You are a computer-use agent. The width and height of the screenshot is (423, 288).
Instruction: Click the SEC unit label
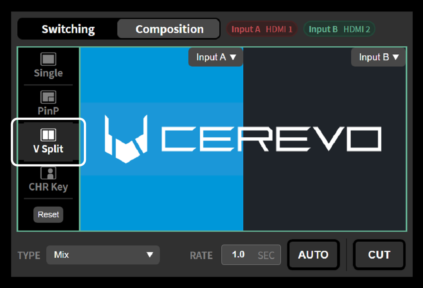click(266, 255)
